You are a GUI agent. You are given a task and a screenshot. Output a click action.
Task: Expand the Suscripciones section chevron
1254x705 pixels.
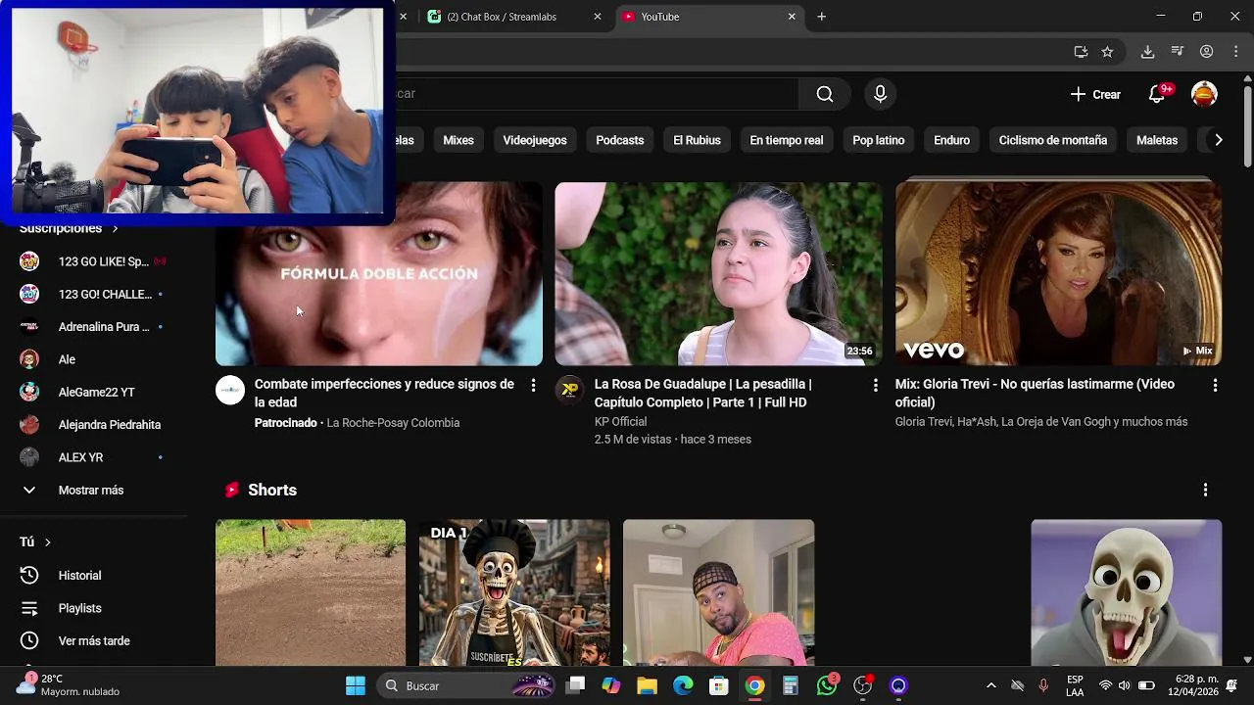[115, 228]
